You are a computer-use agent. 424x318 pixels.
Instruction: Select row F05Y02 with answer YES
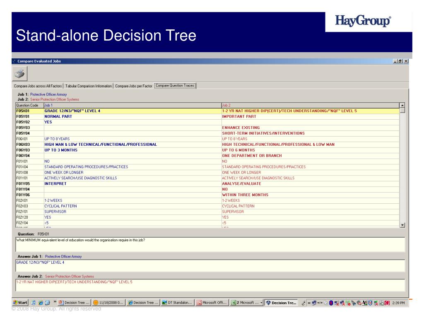(x=207, y=122)
